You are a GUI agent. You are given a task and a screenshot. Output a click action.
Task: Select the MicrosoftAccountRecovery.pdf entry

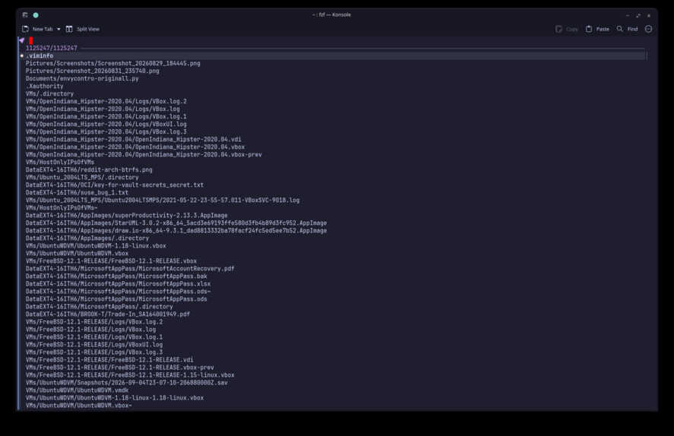point(130,268)
